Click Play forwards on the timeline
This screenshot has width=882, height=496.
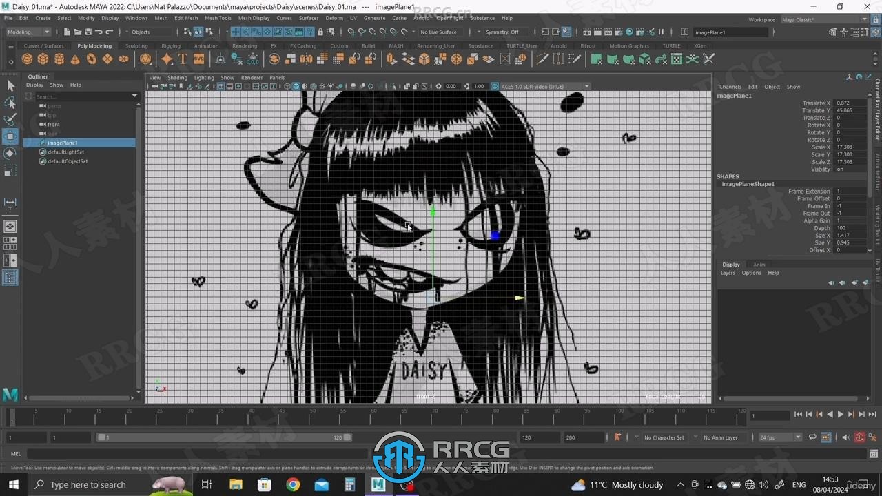coord(840,414)
